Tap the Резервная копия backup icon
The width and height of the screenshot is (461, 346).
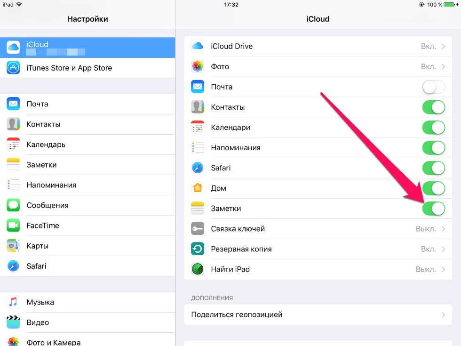[198, 249]
